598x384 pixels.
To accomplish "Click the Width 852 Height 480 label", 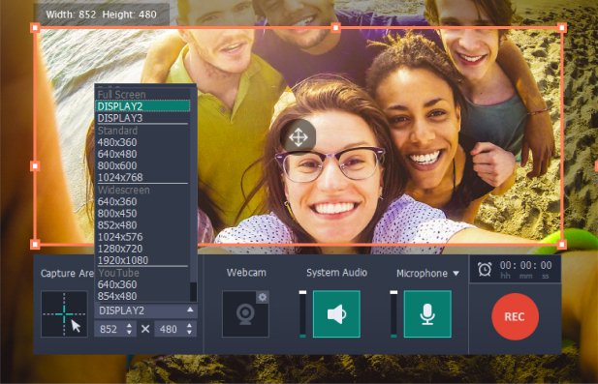I will click(x=102, y=15).
